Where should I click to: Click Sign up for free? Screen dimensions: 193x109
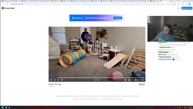click(187, 8)
